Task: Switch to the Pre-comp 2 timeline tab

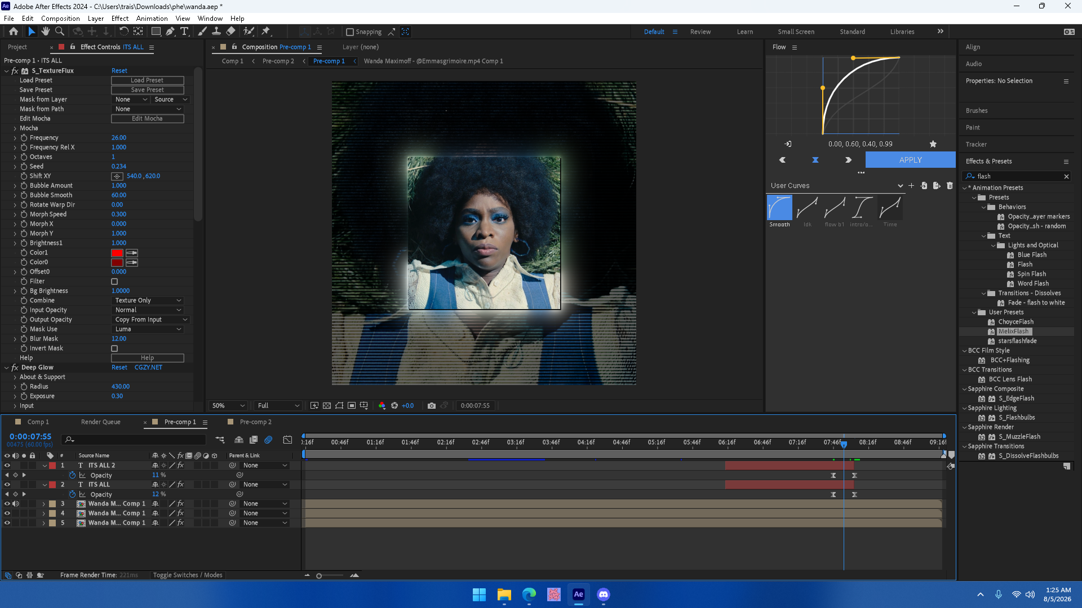Action: [255, 422]
